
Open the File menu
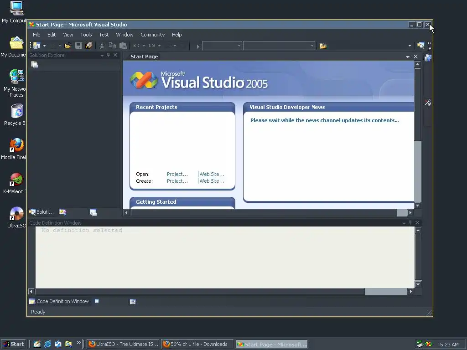pyautogui.click(x=36, y=35)
